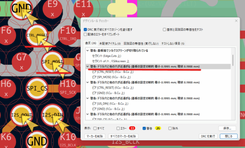Uncheck the 警告 warnings filter checkbox
Viewport: 245px width, 148px height.
click(x=144, y=128)
